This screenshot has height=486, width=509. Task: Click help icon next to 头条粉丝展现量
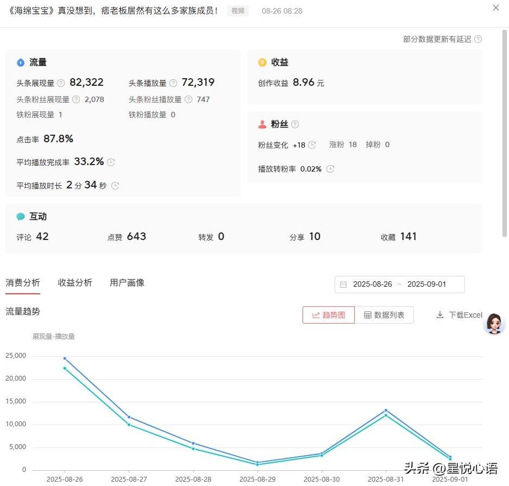tap(76, 99)
